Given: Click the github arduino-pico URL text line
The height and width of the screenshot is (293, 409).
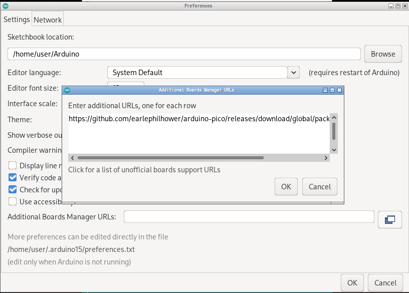Looking at the screenshot, I should pos(199,119).
